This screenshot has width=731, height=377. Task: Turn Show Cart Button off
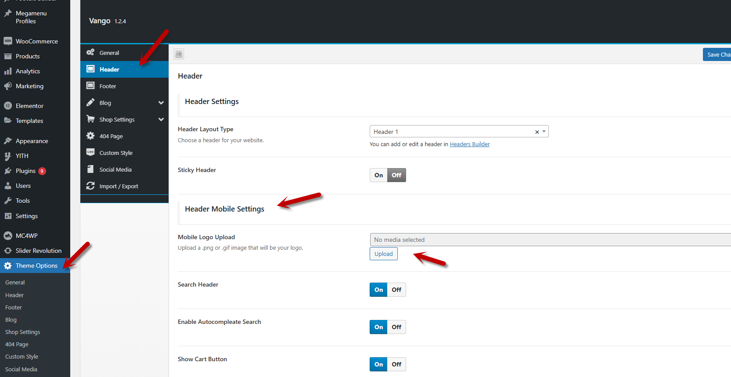tap(396, 364)
